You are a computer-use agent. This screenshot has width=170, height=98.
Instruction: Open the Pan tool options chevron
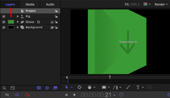point(94,87)
